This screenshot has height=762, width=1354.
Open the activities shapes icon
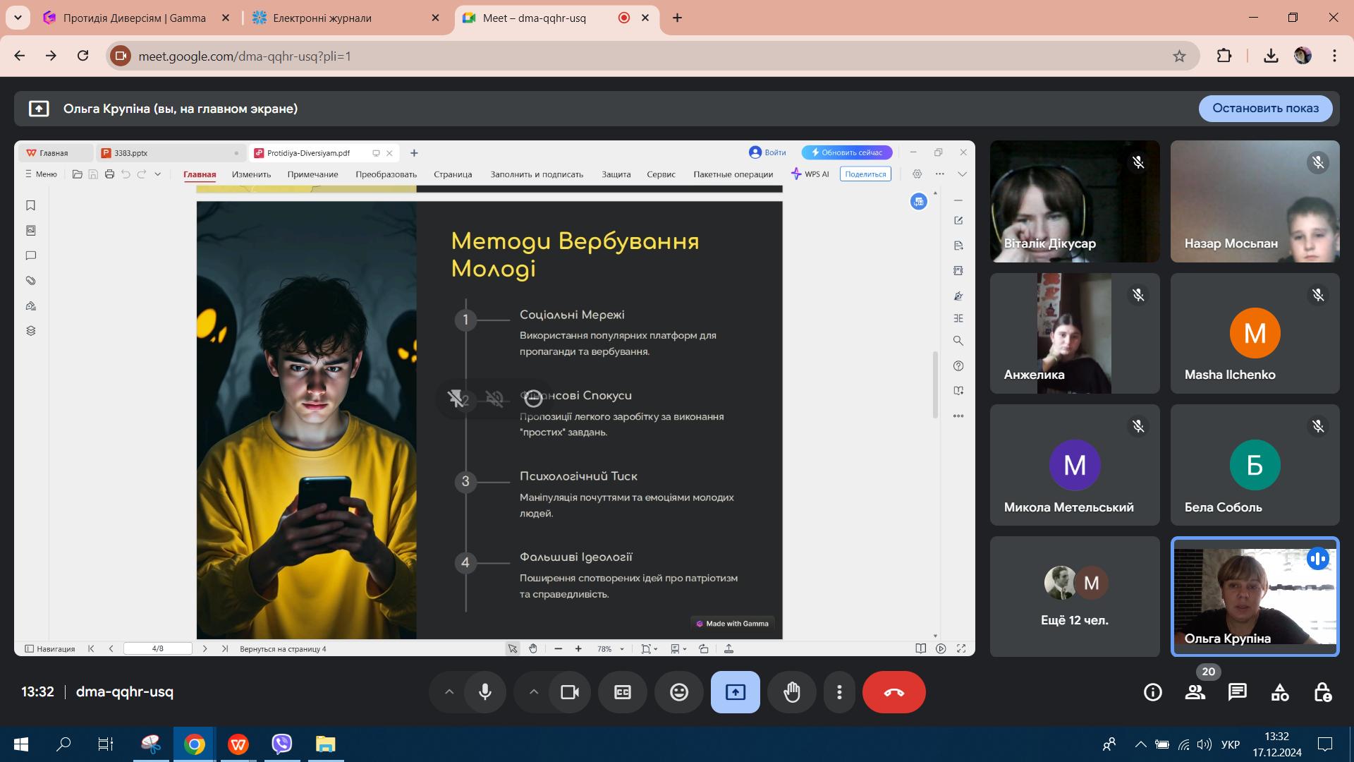tap(1279, 692)
